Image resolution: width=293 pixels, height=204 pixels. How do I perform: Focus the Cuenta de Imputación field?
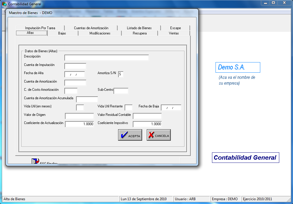(x=75, y=66)
